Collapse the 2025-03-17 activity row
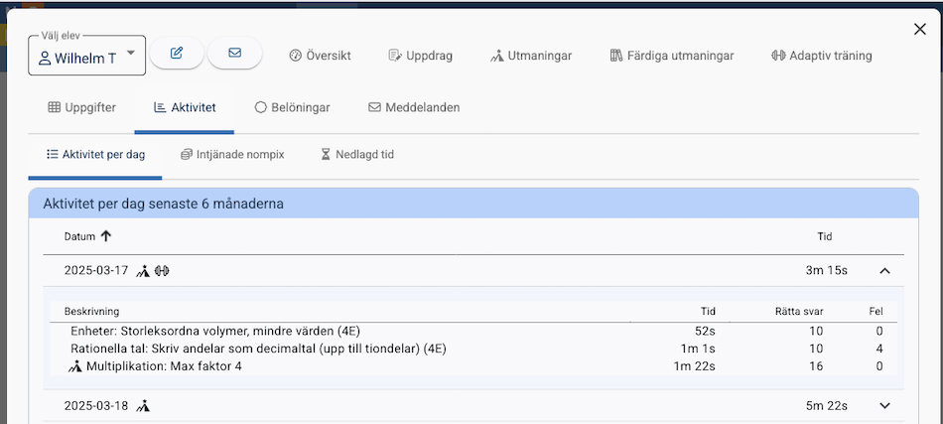 (x=885, y=270)
